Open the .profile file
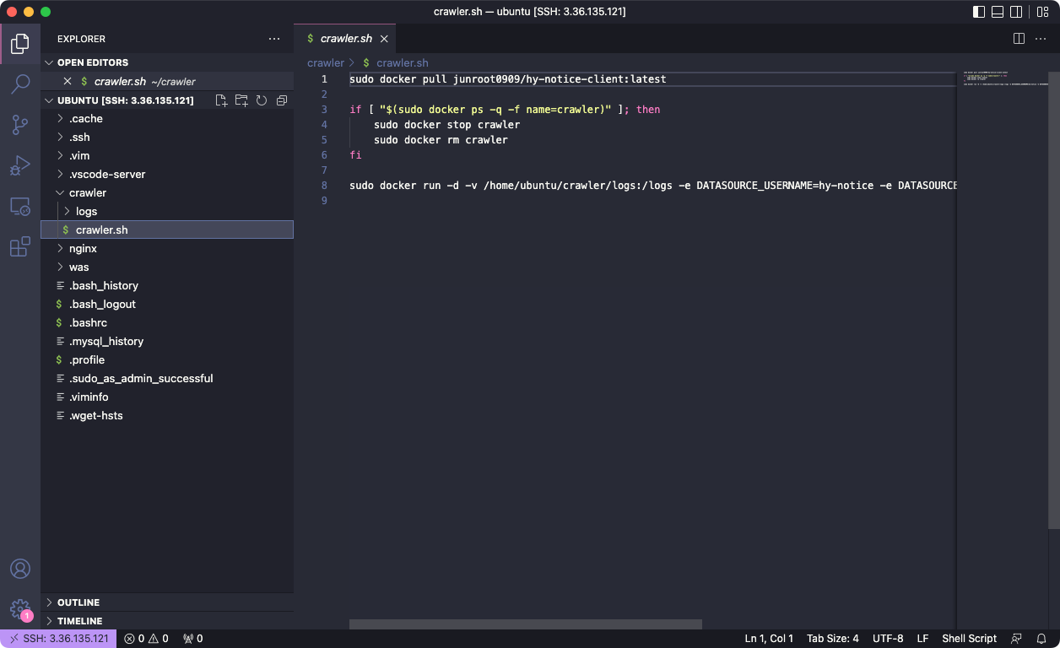The image size is (1060, 648). [x=167, y=360]
